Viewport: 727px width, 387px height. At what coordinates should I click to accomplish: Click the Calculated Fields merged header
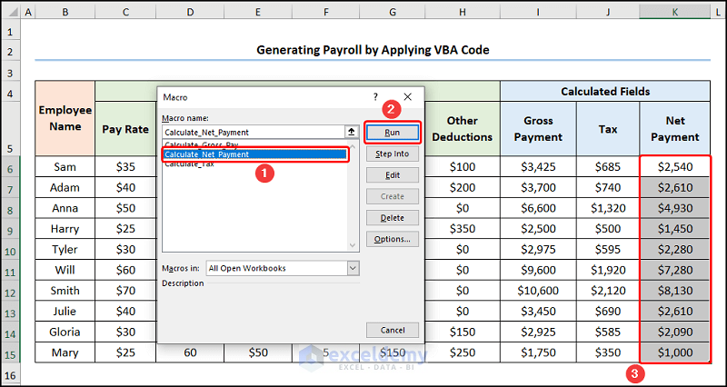[x=605, y=92]
